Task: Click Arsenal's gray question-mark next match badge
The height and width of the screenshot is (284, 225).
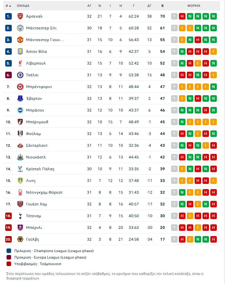Action: 174,16
